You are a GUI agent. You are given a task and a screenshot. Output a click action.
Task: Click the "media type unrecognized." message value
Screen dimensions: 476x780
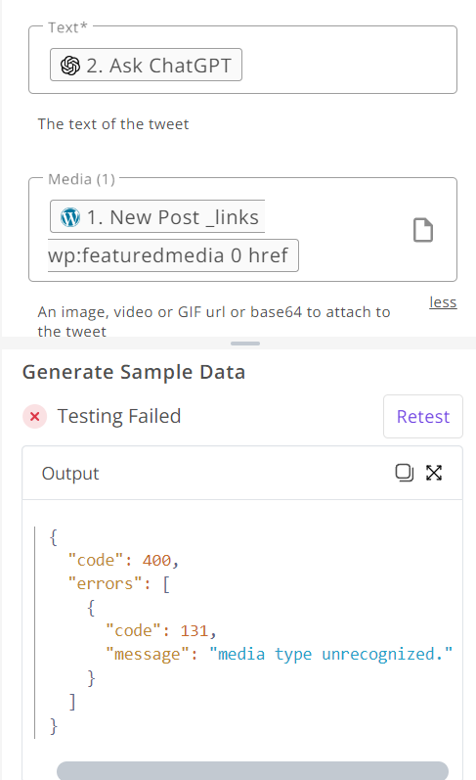[330, 654]
